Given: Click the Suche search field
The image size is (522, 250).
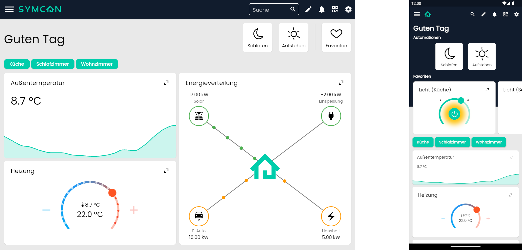Looking at the screenshot, I should pos(270,10).
